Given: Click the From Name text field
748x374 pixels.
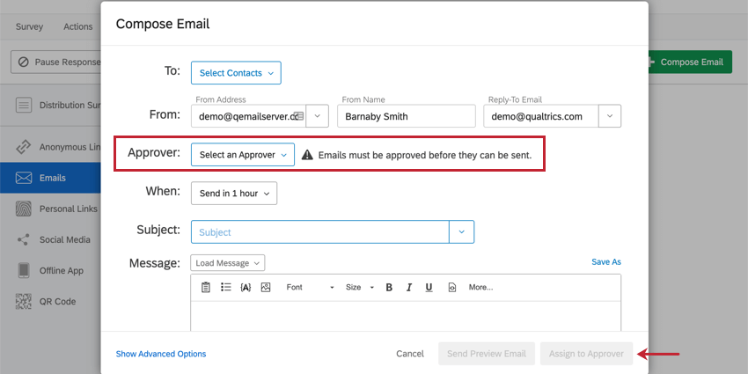Looking at the screenshot, I should click(406, 116).
